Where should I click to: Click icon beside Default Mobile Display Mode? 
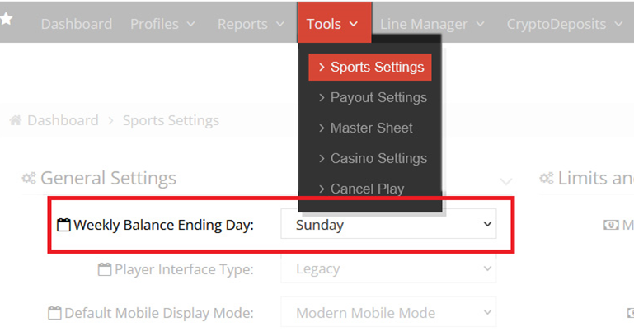tap(54, 314)
